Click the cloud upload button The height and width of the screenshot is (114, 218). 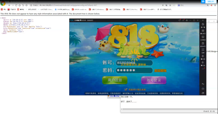[x=209, y=2]
